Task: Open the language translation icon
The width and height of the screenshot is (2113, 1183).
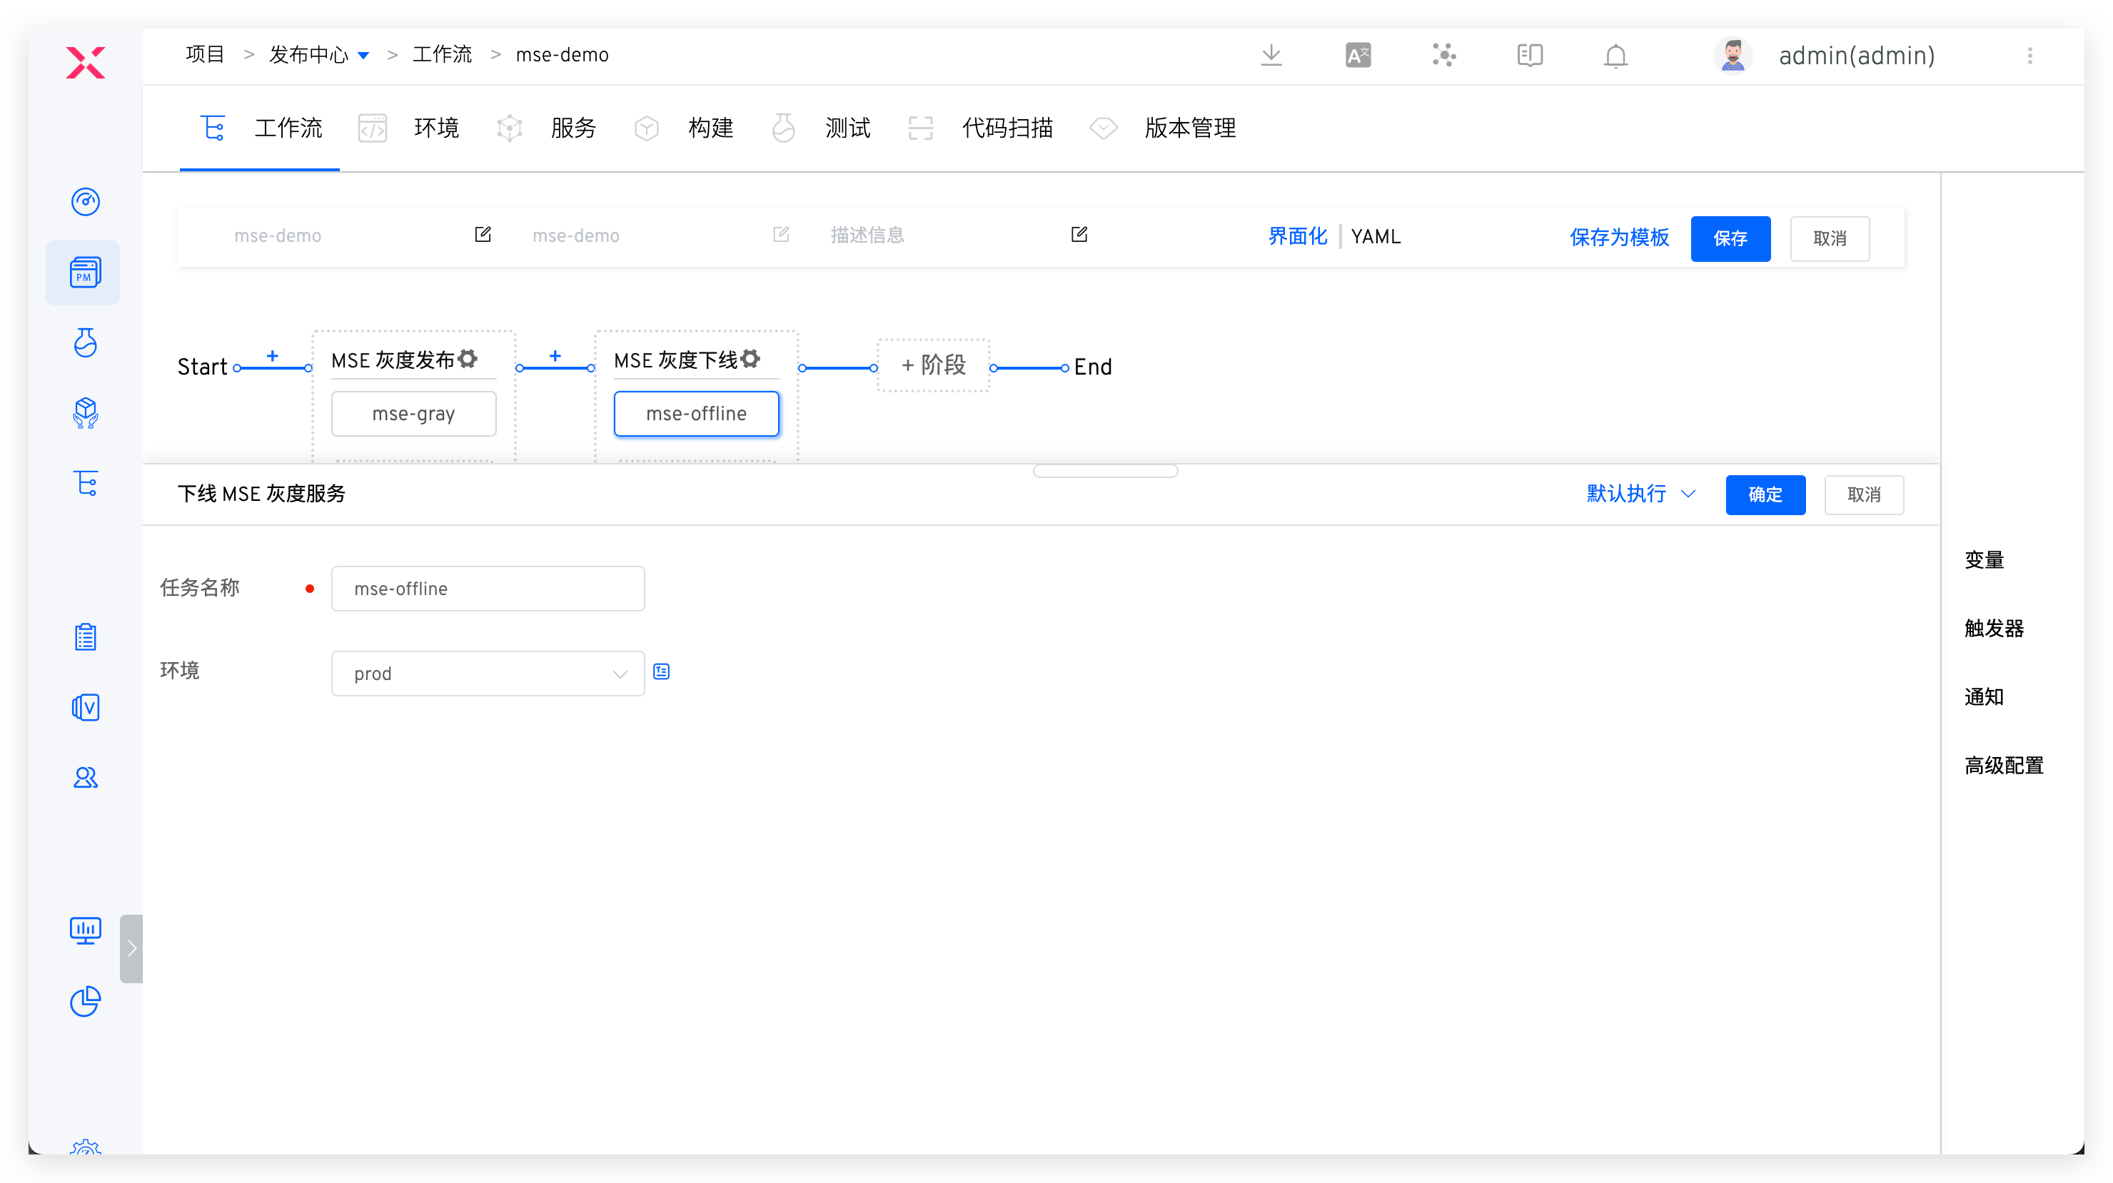Action: coord(1358,55)
